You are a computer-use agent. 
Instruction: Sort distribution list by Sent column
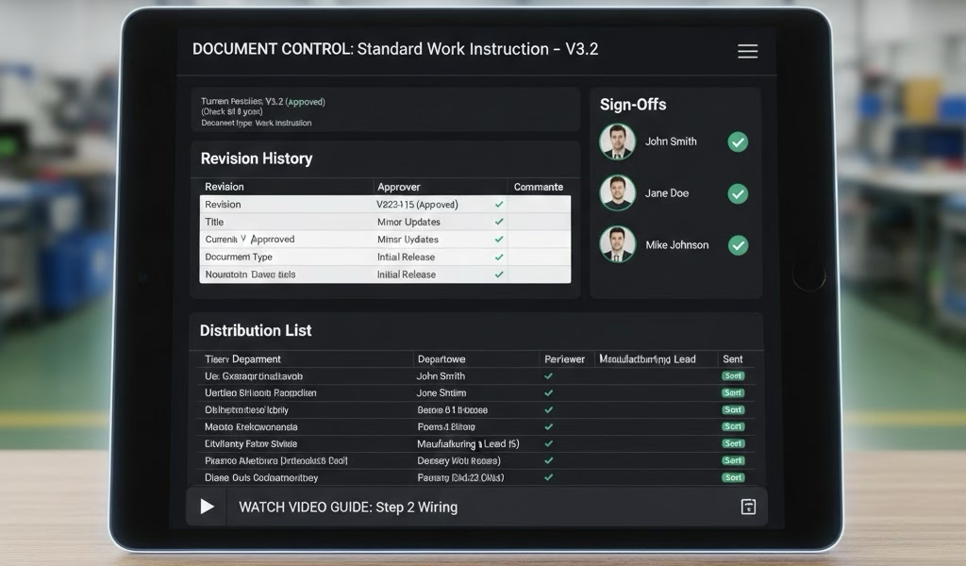tap(732, 358)
